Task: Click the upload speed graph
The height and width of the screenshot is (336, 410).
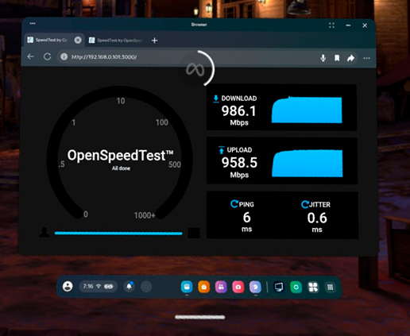Action: (307, 164)
